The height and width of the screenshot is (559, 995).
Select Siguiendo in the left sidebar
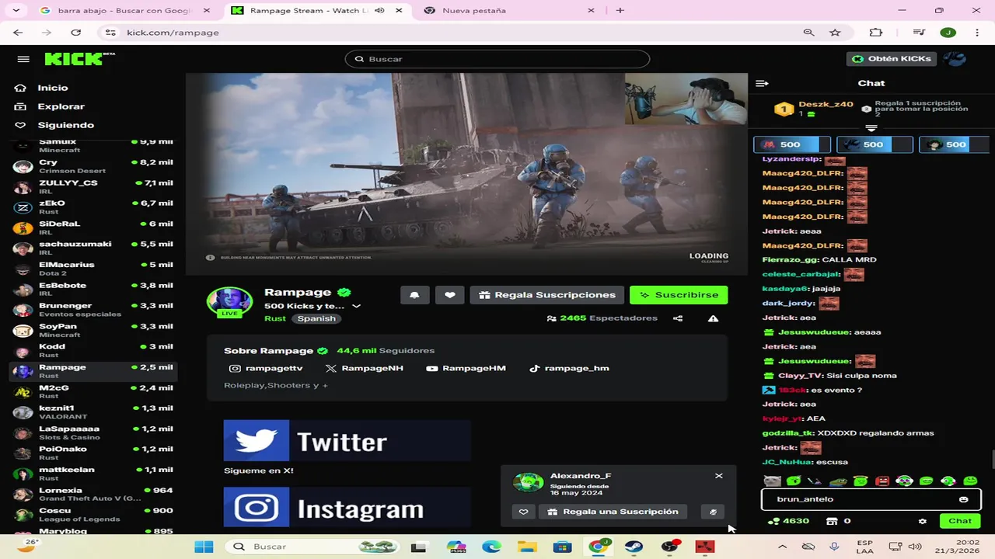click(65, 125)
